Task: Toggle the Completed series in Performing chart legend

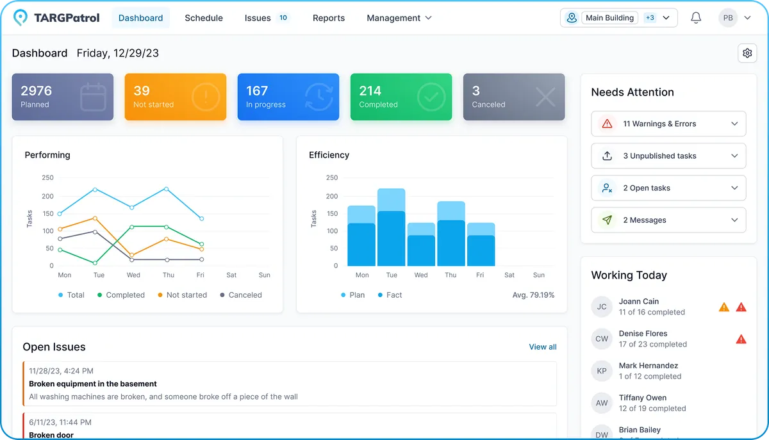Action: 122,295
